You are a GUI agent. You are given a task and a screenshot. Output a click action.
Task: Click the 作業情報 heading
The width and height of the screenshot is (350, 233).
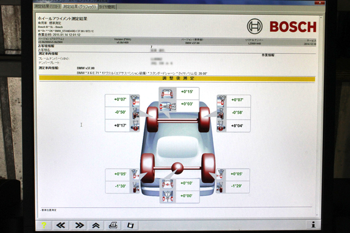click(x=268, y=55)
